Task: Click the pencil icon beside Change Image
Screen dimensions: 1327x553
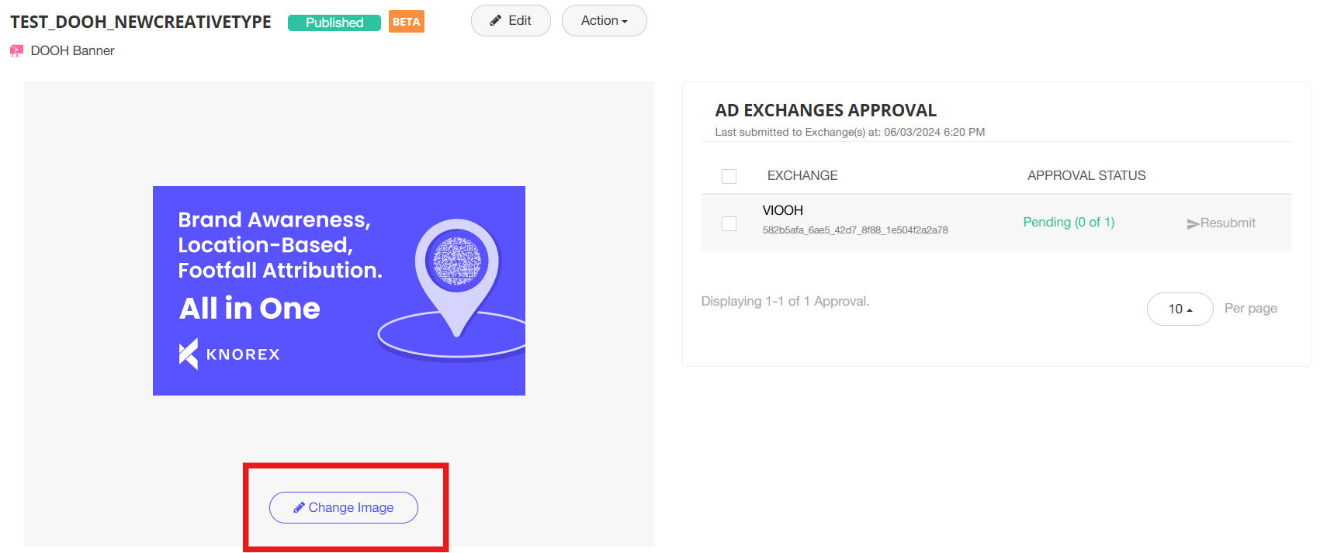Action: tap(299, 508)
